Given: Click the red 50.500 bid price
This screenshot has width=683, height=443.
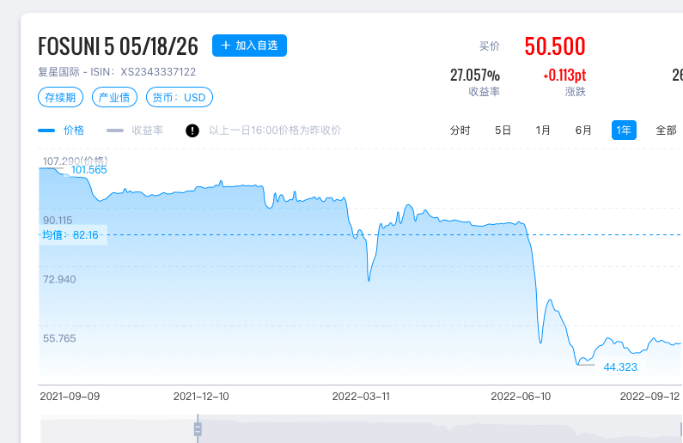Looking at the screenshot, I should point(554,46).
